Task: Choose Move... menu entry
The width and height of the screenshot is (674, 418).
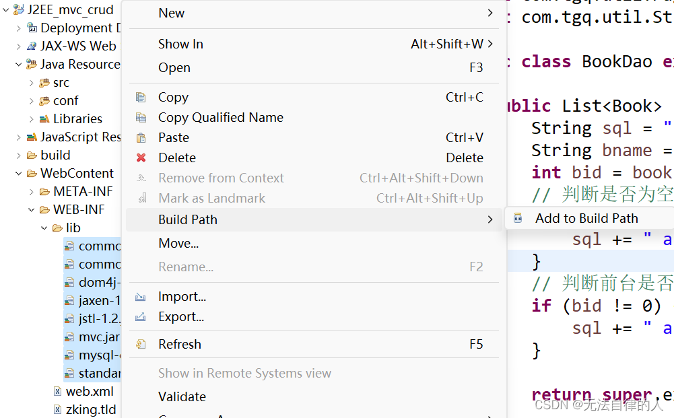Action: [178, 243]
